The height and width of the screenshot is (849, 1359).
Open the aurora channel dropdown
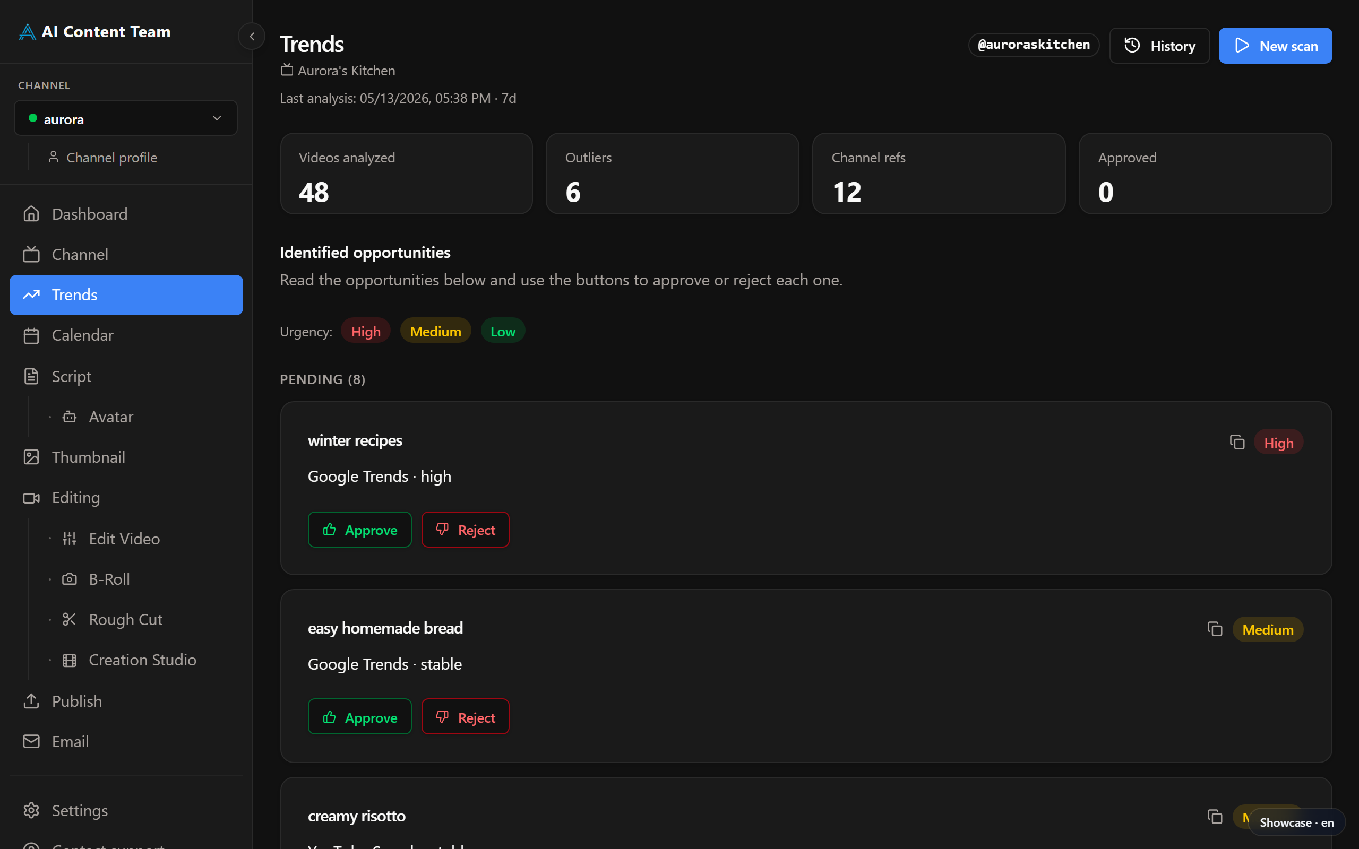[x=126, y=118]
